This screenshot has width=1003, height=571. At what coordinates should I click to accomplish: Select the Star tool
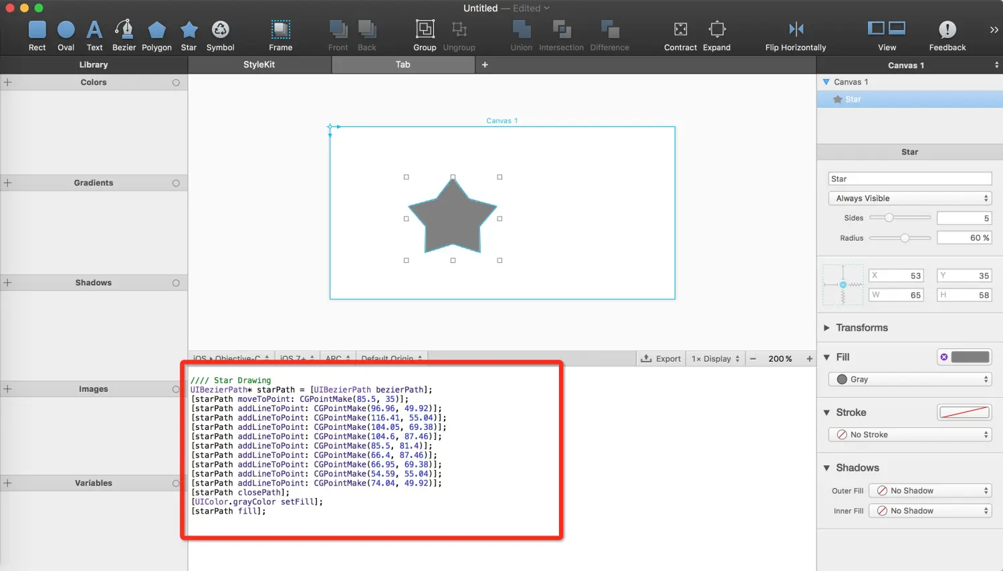(x=189, y=36)
